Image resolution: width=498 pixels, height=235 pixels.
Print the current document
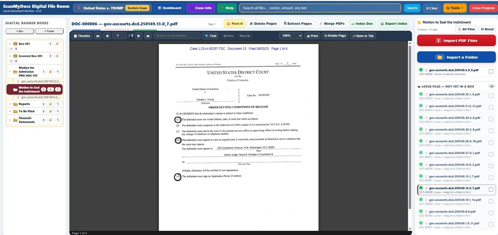(312, 36)
